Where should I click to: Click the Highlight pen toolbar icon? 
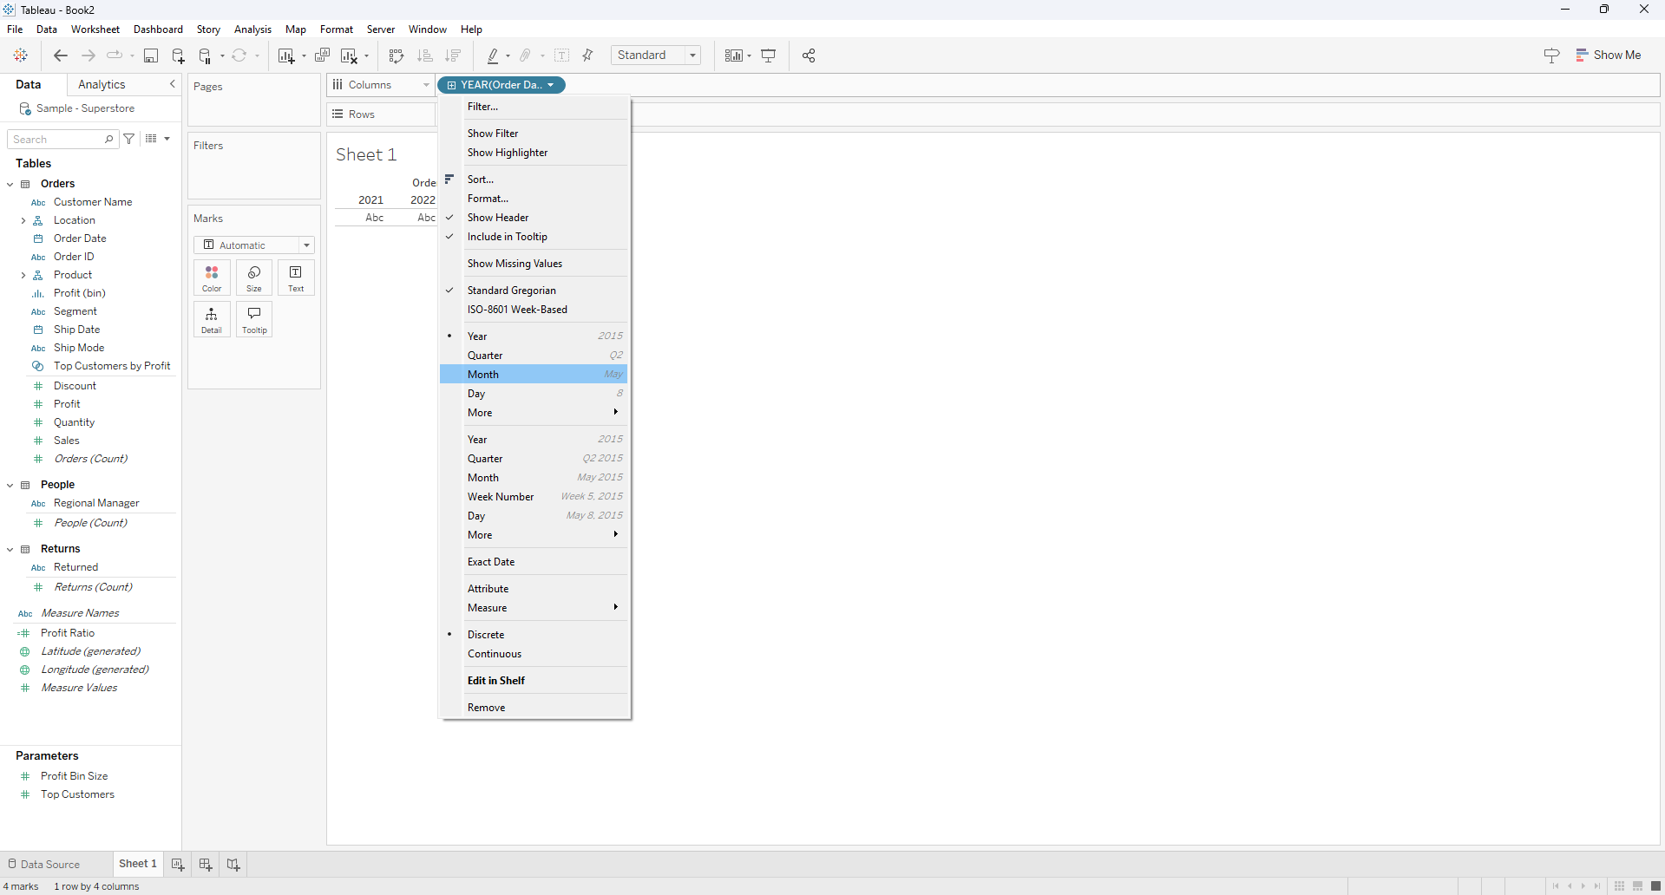493,56
